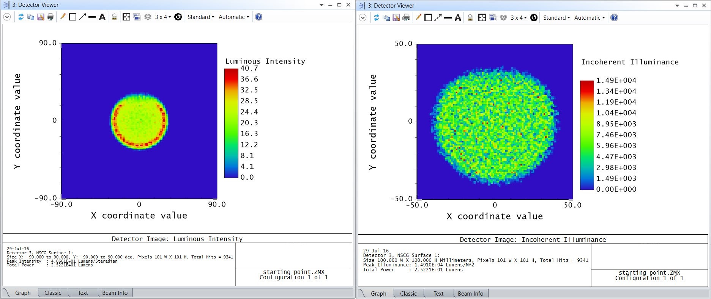Select rectangle draw tool in right viewer
The height and width of the screenshot is (299, 711).
click(428, 18)
